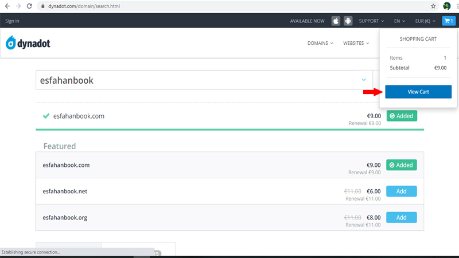Expand the DOMAINS navigation menu

click(x=320, y=43)
